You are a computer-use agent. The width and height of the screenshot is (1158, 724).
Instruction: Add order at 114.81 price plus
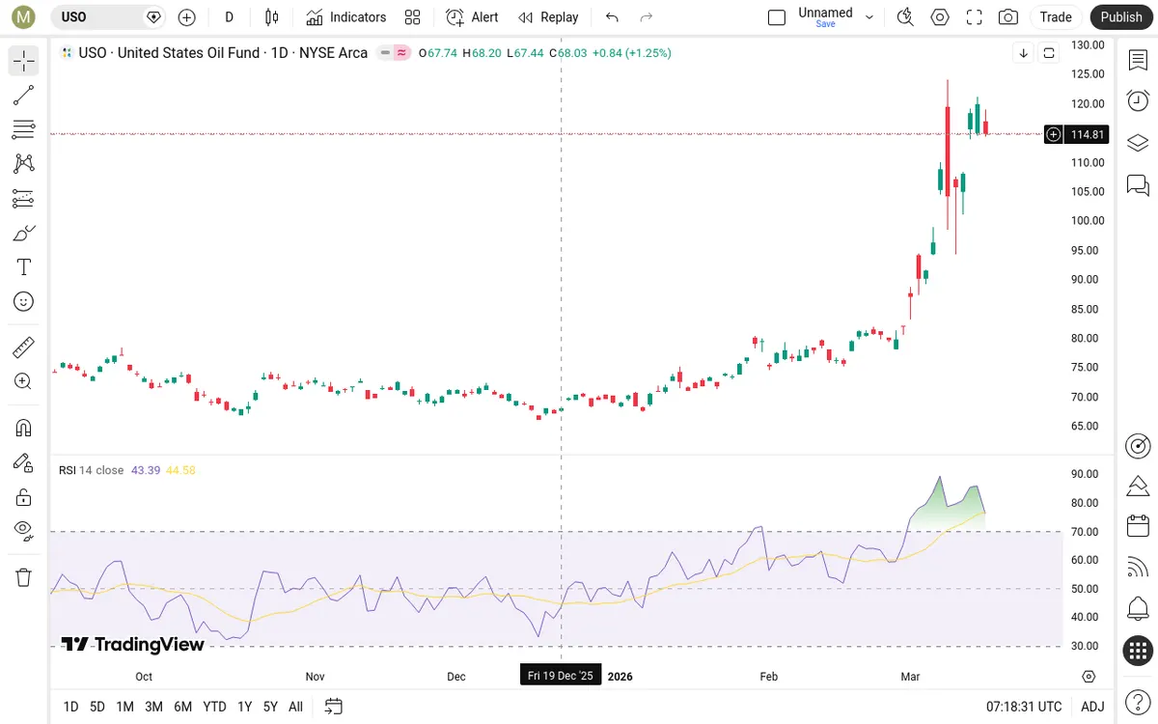tap(1054, 134)
